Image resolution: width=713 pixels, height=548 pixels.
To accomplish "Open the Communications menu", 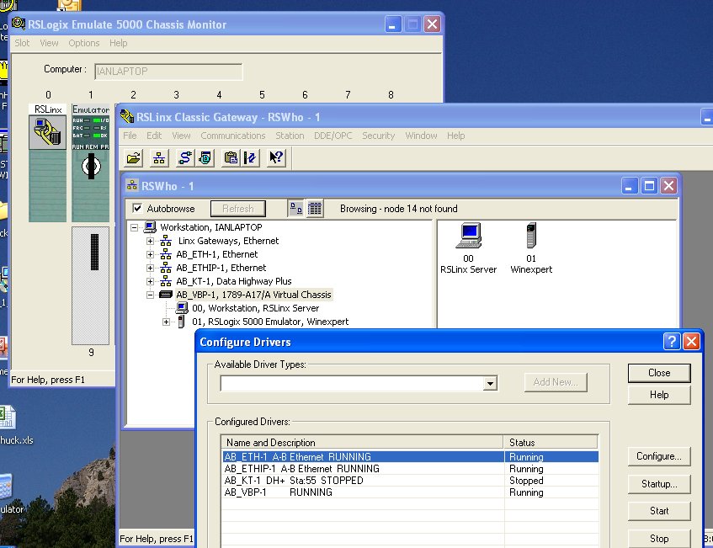I will tap(233, 136).
